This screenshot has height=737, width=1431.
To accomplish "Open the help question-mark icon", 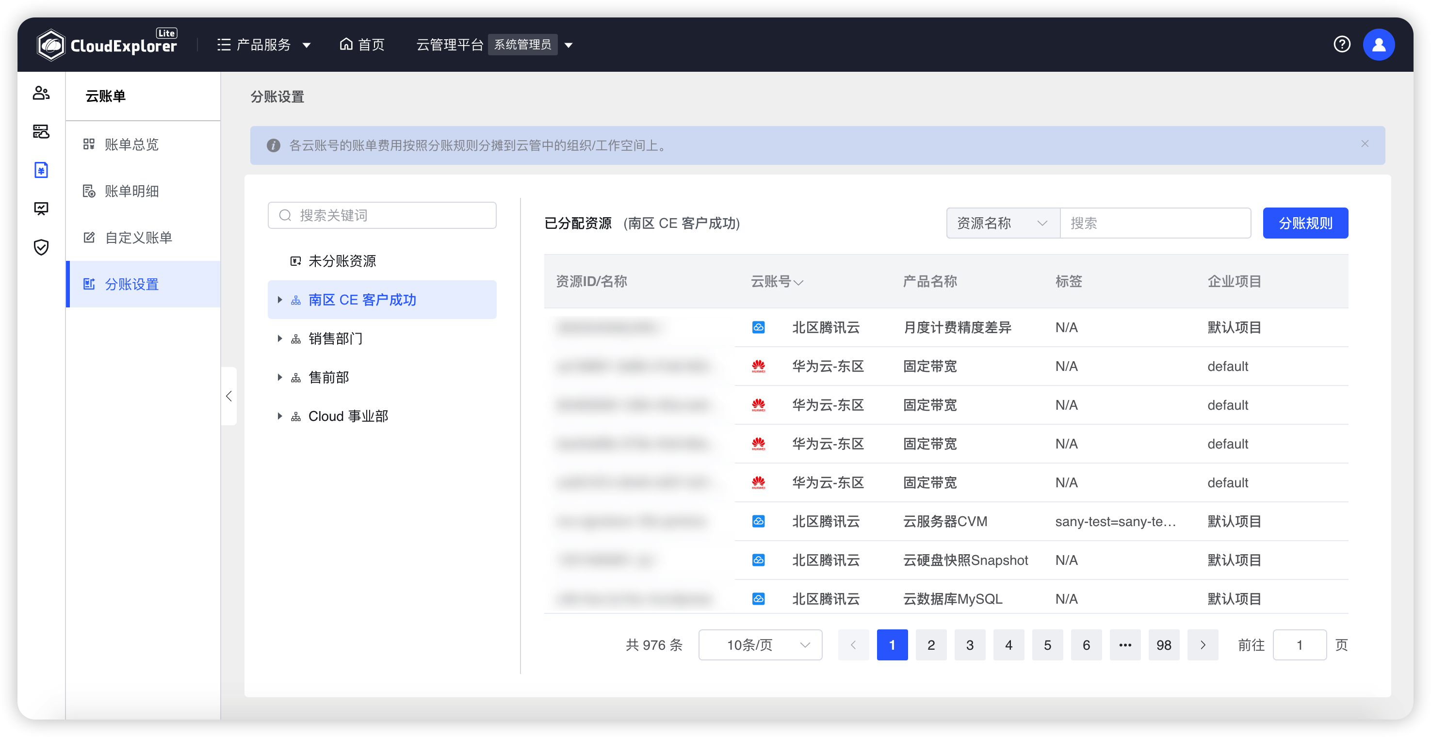I will (x=1342, y=44).
